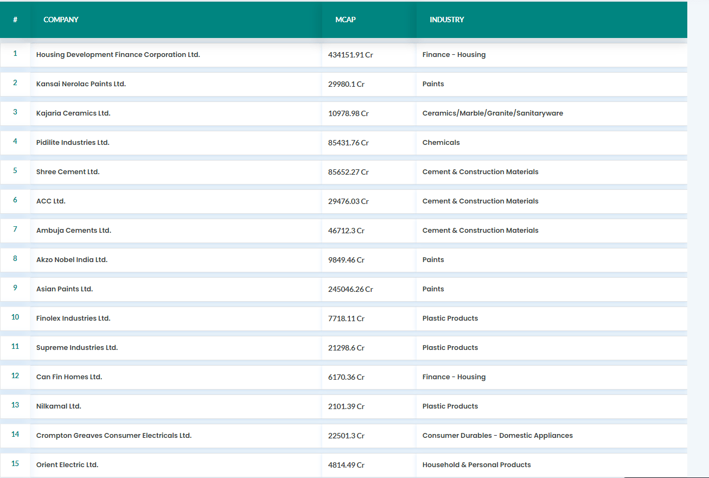The image size is (709, 478).
Task: Click row number 15
Action: [15, 464]
